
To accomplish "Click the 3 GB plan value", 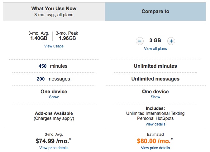I will (155, 40).
